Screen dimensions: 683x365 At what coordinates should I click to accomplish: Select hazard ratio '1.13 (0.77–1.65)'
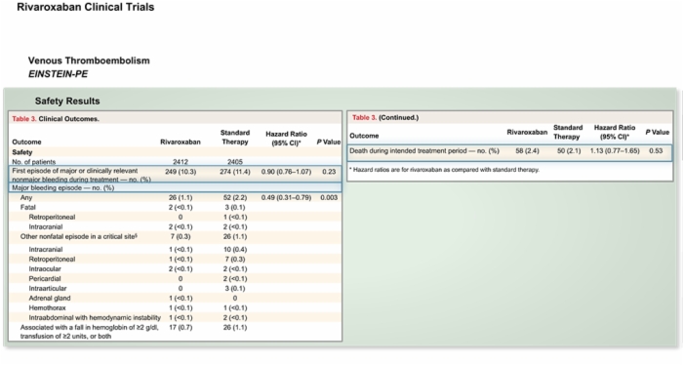tap(615, 151)
